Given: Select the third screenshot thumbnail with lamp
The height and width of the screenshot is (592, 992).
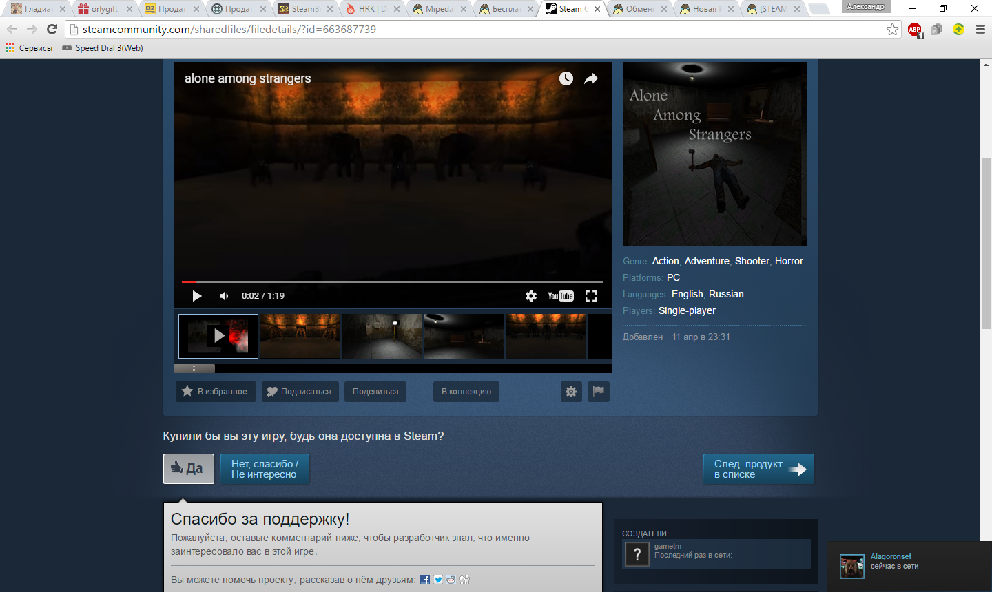Looking at the screenshot, I should (x=382, y=336).
